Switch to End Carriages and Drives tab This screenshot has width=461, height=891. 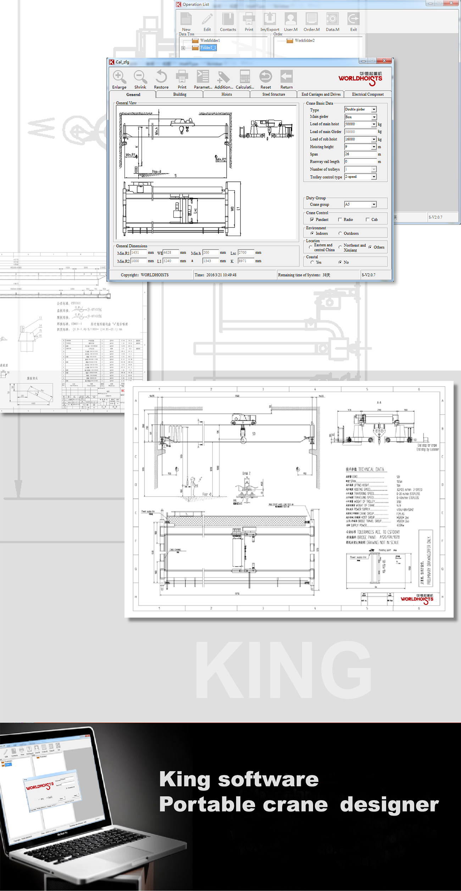321,94
